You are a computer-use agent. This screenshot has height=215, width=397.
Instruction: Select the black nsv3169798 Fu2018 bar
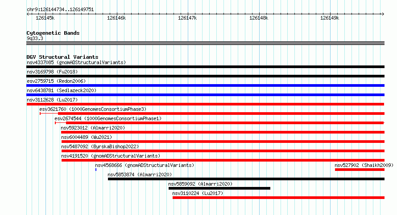205,76
